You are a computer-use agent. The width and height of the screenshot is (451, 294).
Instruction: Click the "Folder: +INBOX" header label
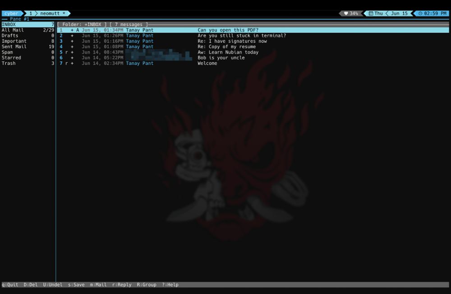tap(82, 24)
